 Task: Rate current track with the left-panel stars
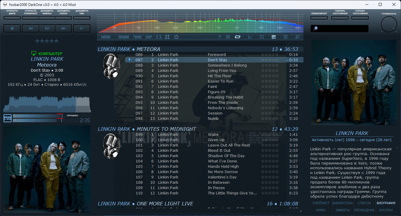tap(47, 41)
